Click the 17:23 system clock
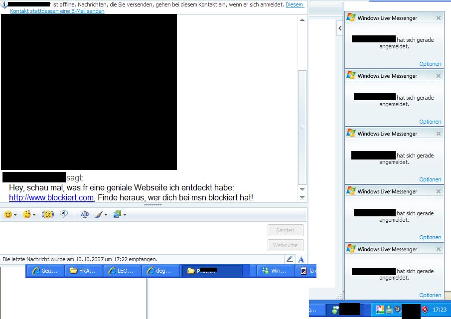This screenshot has height=319, width=451. (440, 310)
